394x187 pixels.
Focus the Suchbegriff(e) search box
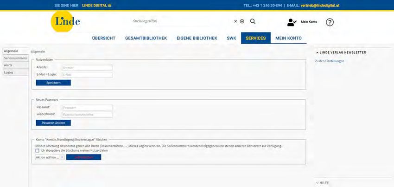pyautogui.click(x=181, y=21)
